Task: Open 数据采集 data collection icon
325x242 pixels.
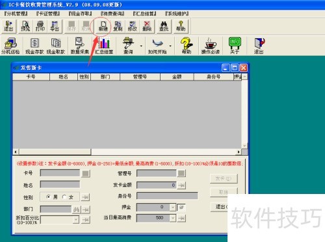Action: coord(80,45)
